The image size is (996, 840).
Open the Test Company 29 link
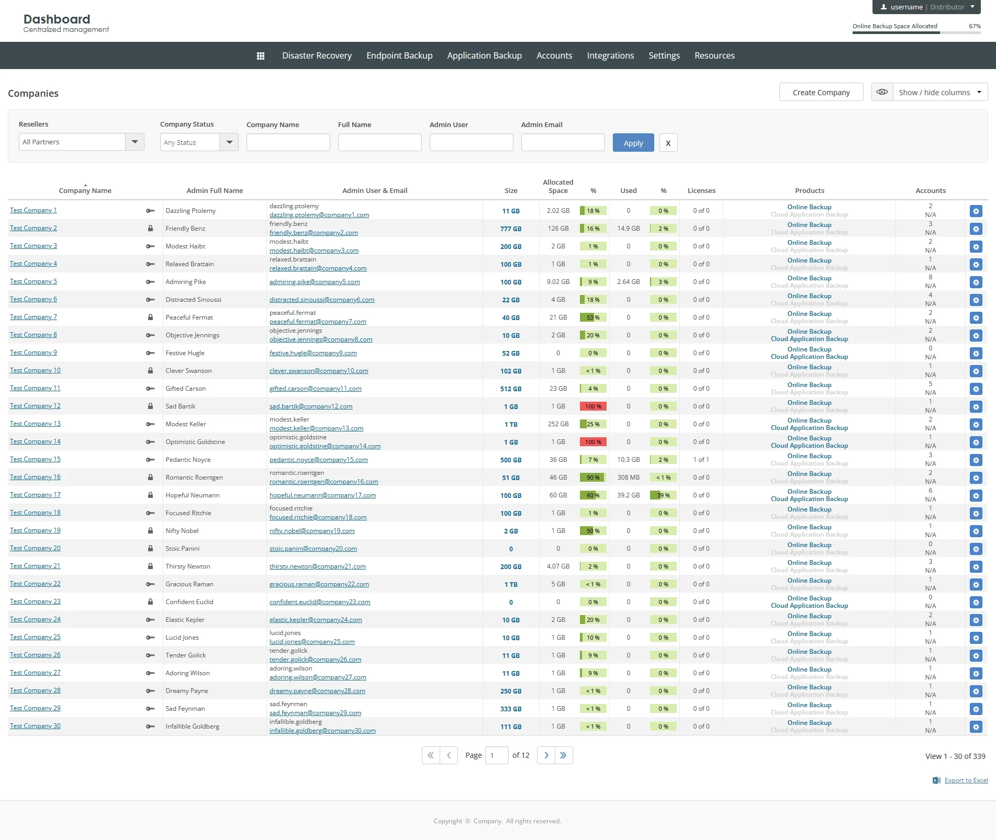point(35,708)
